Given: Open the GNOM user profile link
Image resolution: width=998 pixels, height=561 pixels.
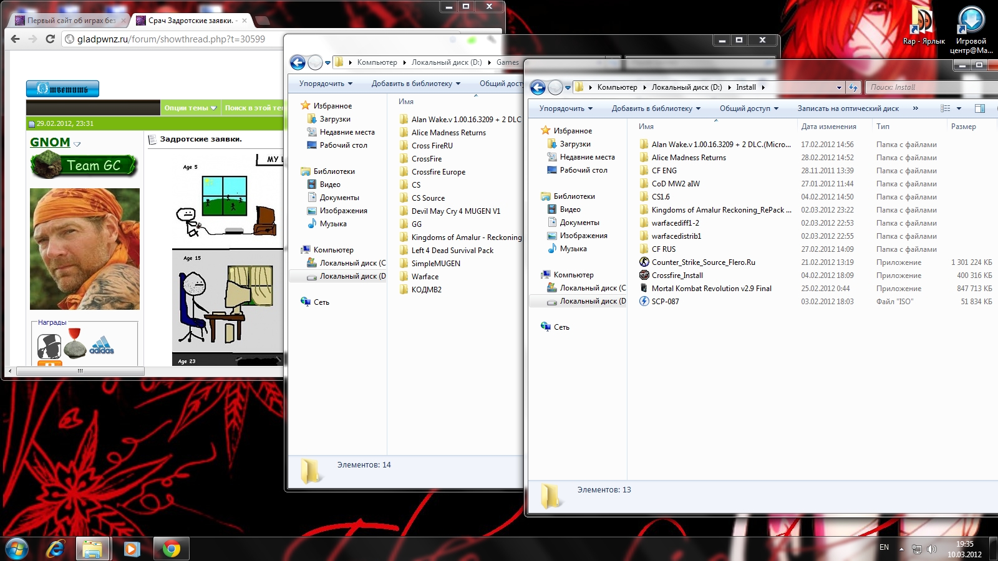Looking at the screenshot, I should click(50, 142).
